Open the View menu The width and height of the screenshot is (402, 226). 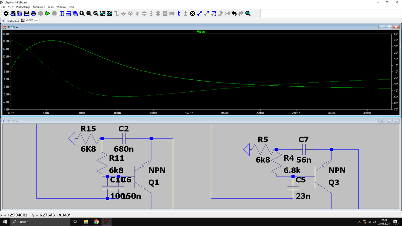click(11, 7)
